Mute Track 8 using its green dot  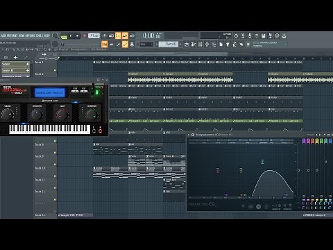pyautogui.click(x=55, y=153)
